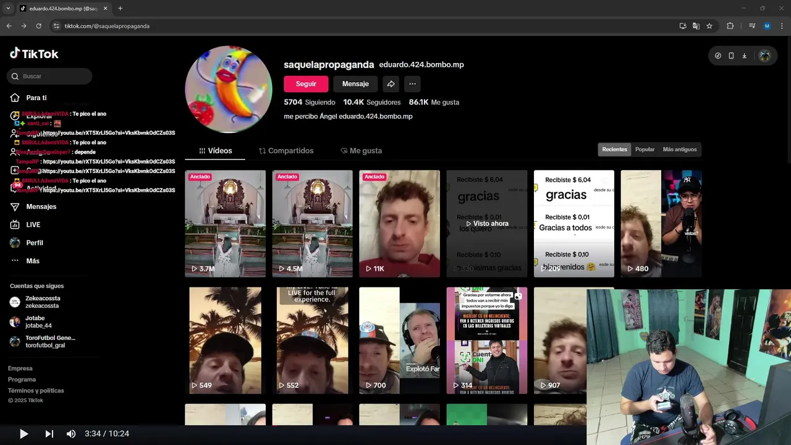Close the eduardo.424.bombo.mp tab

106,8
